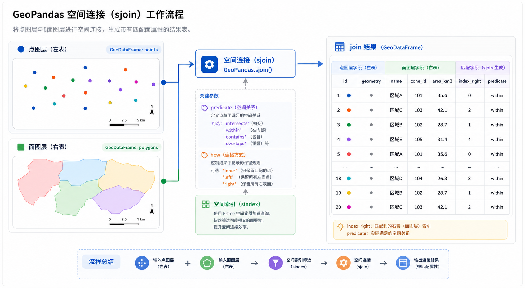
Task: Click the area_km2 column header
Action: (x=442, y=81)
